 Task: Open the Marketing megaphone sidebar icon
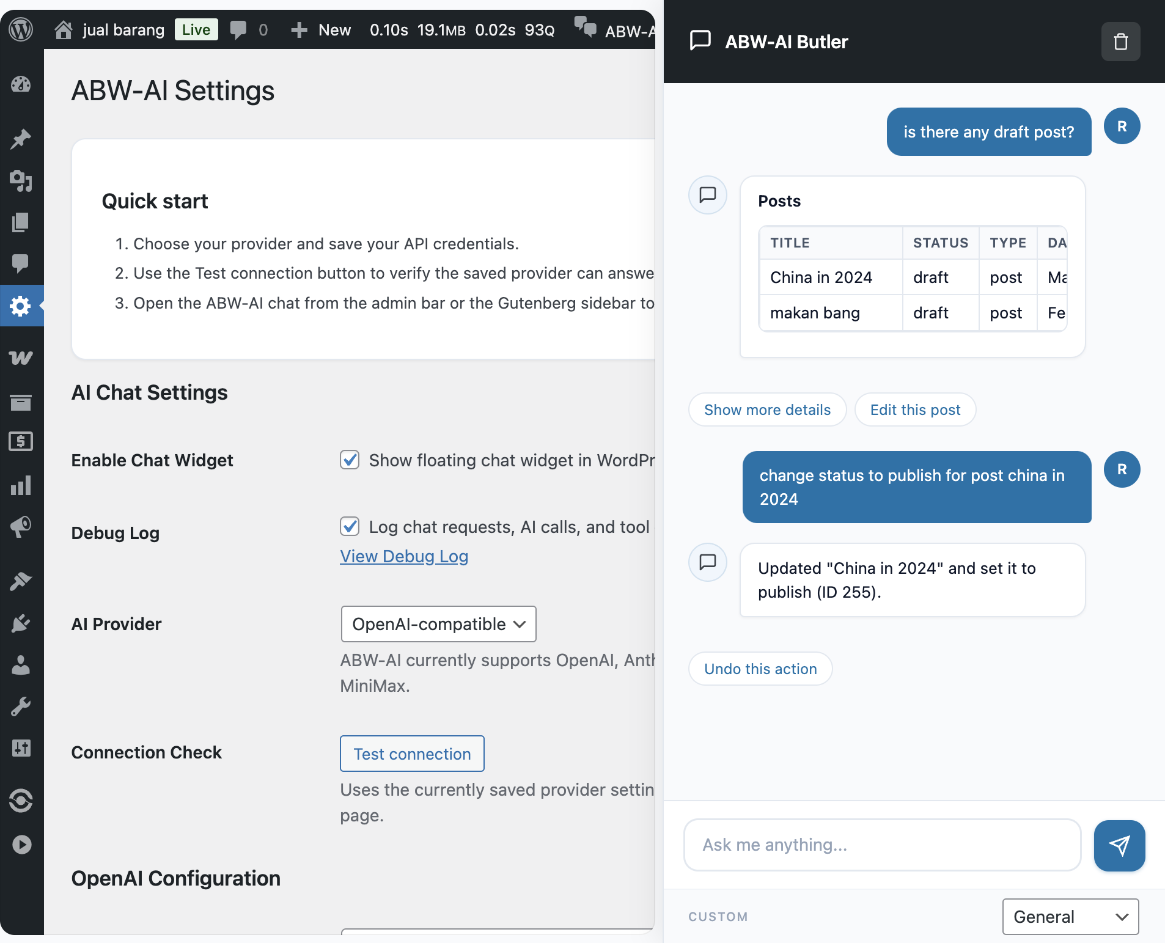[21, 527]
